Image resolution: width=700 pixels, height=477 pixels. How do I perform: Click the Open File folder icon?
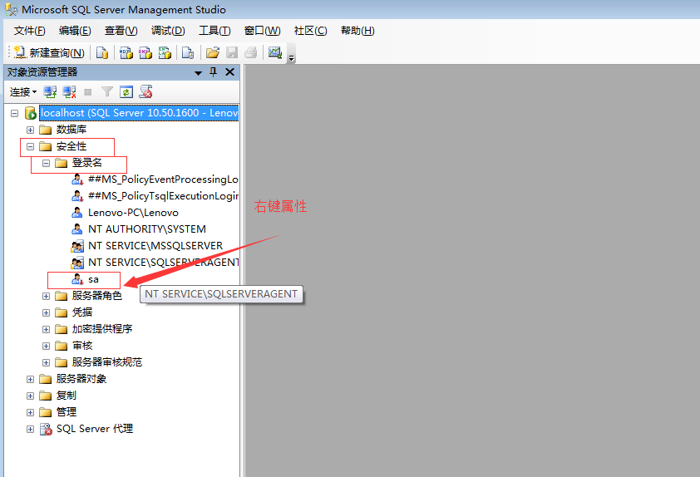[x=213, y=52]
